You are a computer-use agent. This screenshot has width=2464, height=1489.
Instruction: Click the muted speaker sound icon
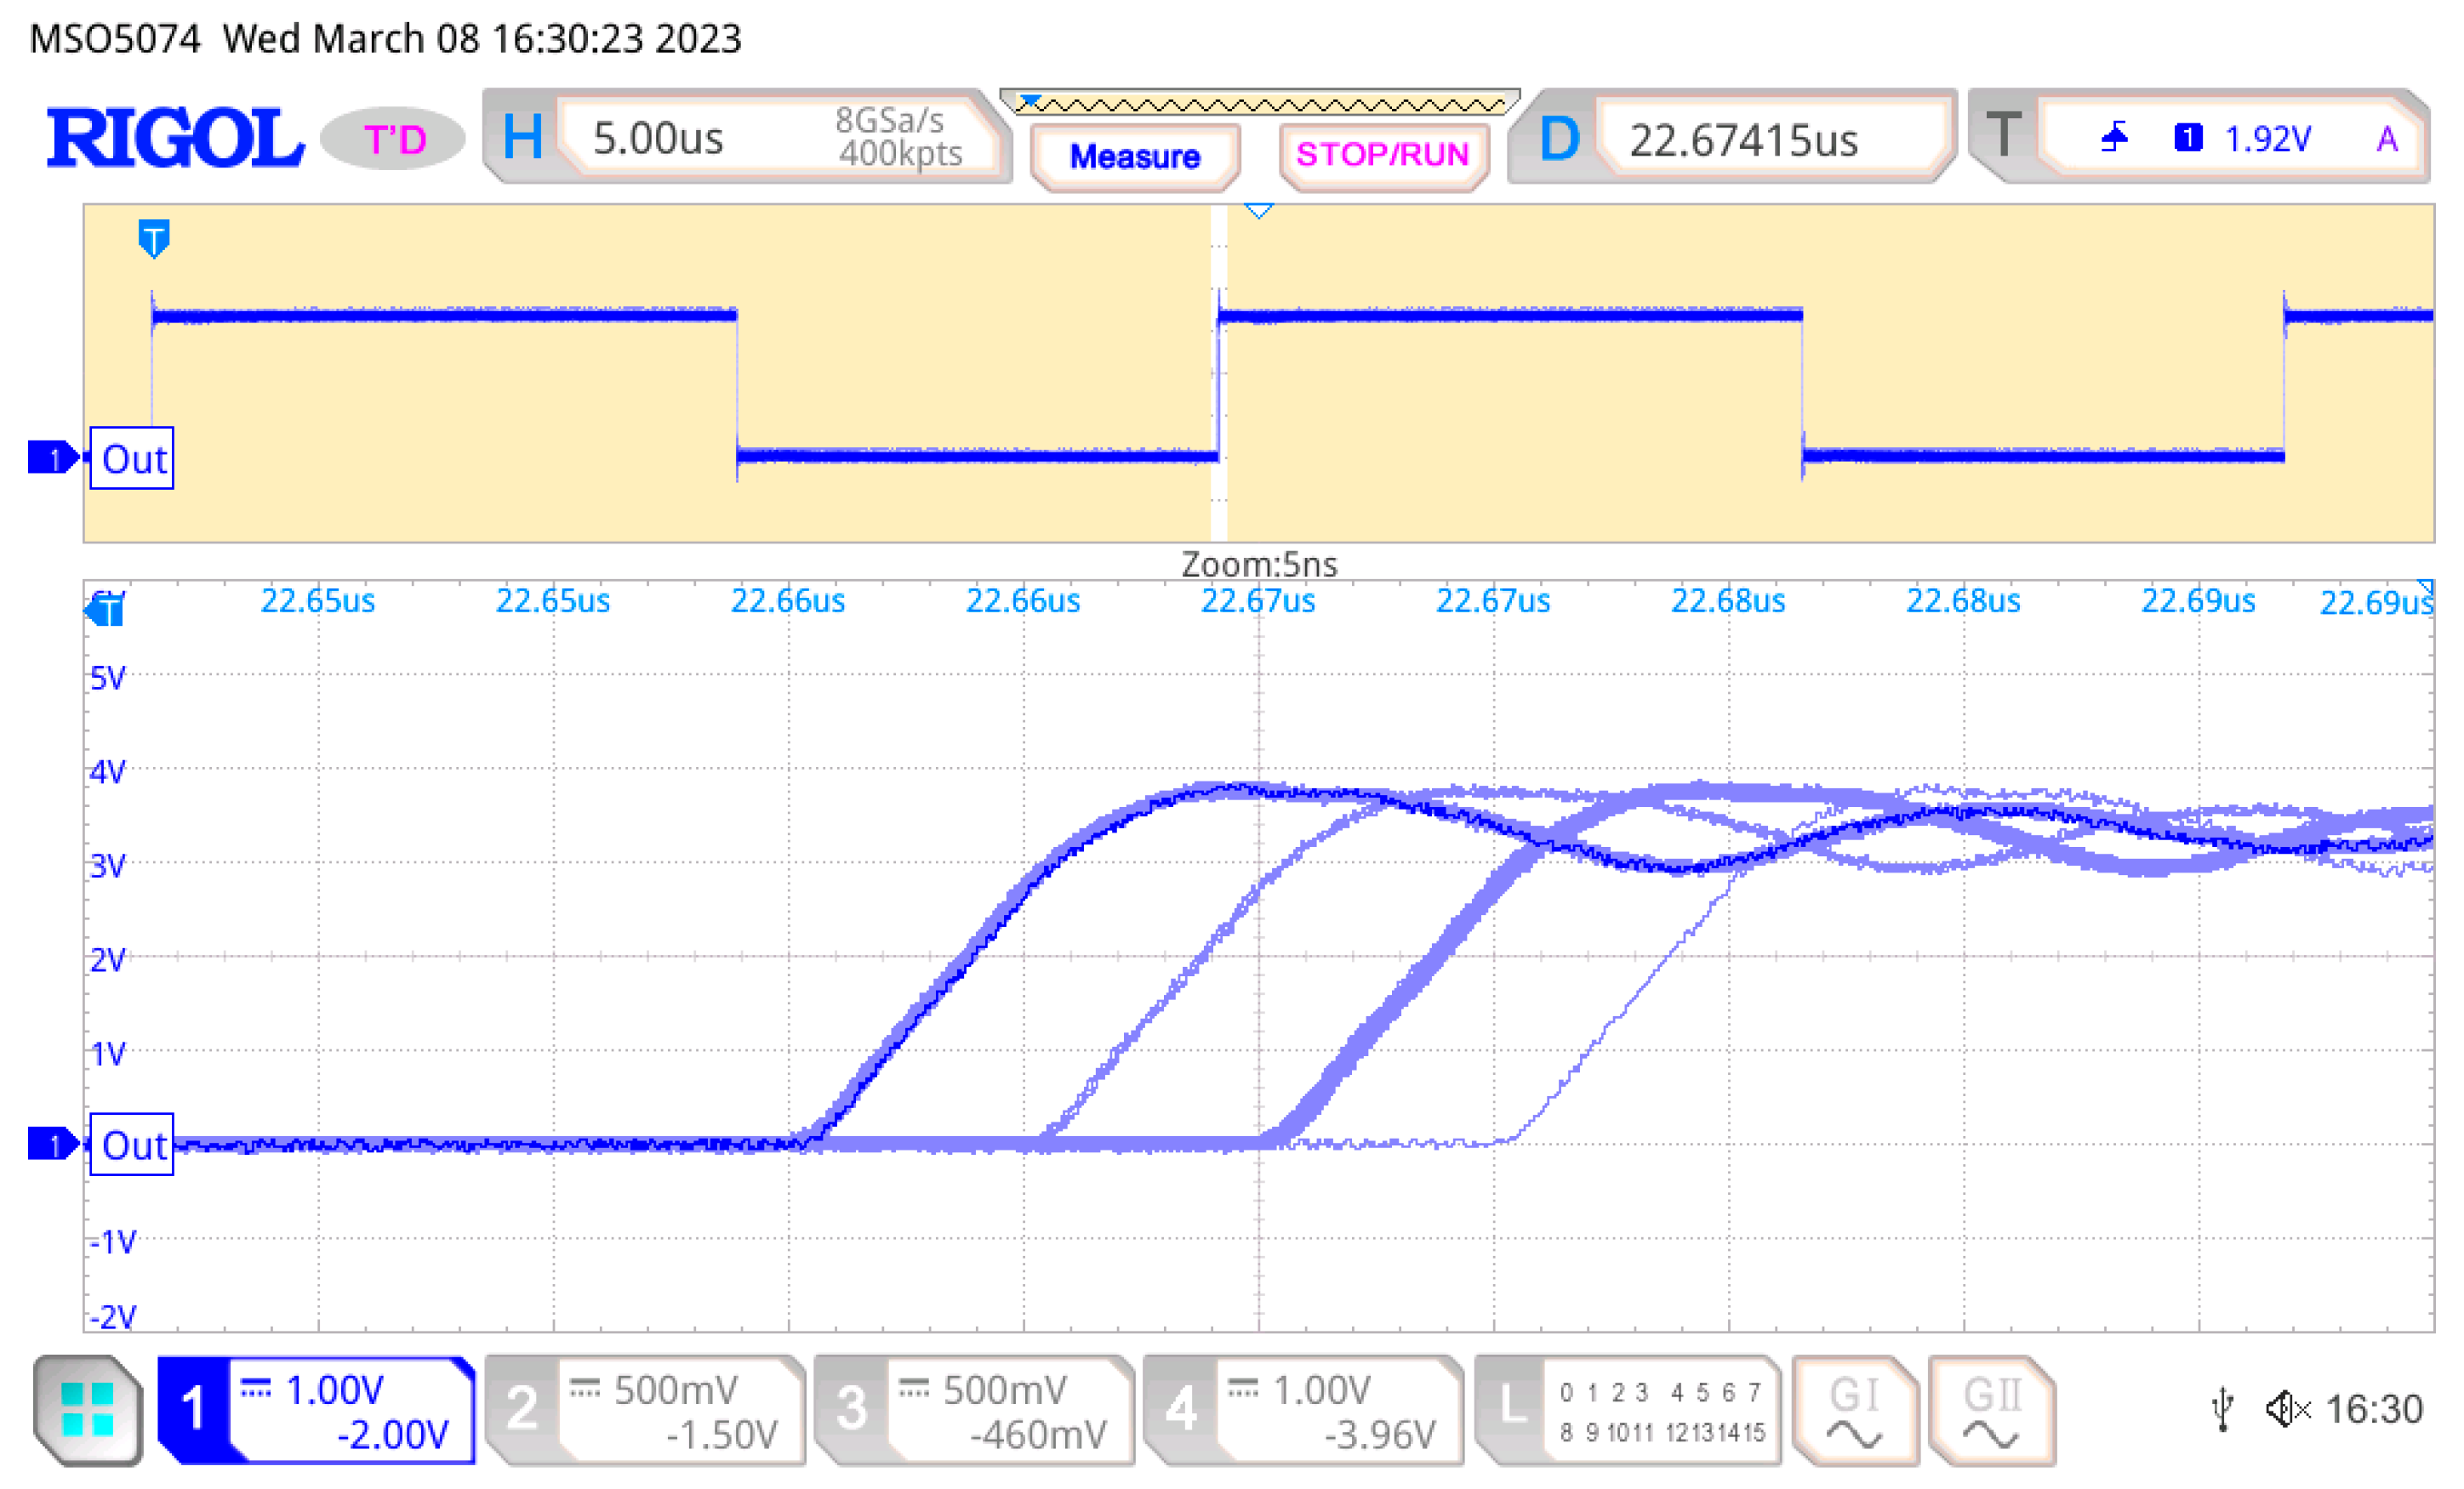point(2287,1409)
